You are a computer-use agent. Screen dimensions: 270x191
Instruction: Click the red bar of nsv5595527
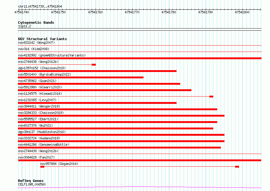click(117, 122)
